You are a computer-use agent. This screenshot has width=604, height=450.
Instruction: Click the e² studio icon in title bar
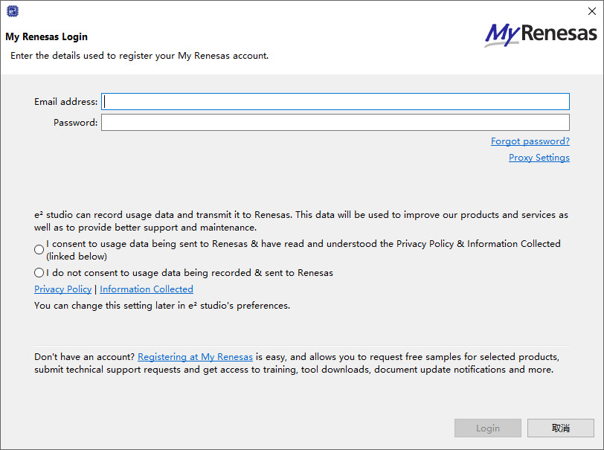tap(13, 11)
